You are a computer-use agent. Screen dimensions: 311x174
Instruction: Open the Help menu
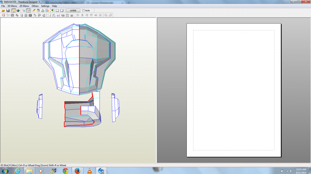(x=54, y=6)
